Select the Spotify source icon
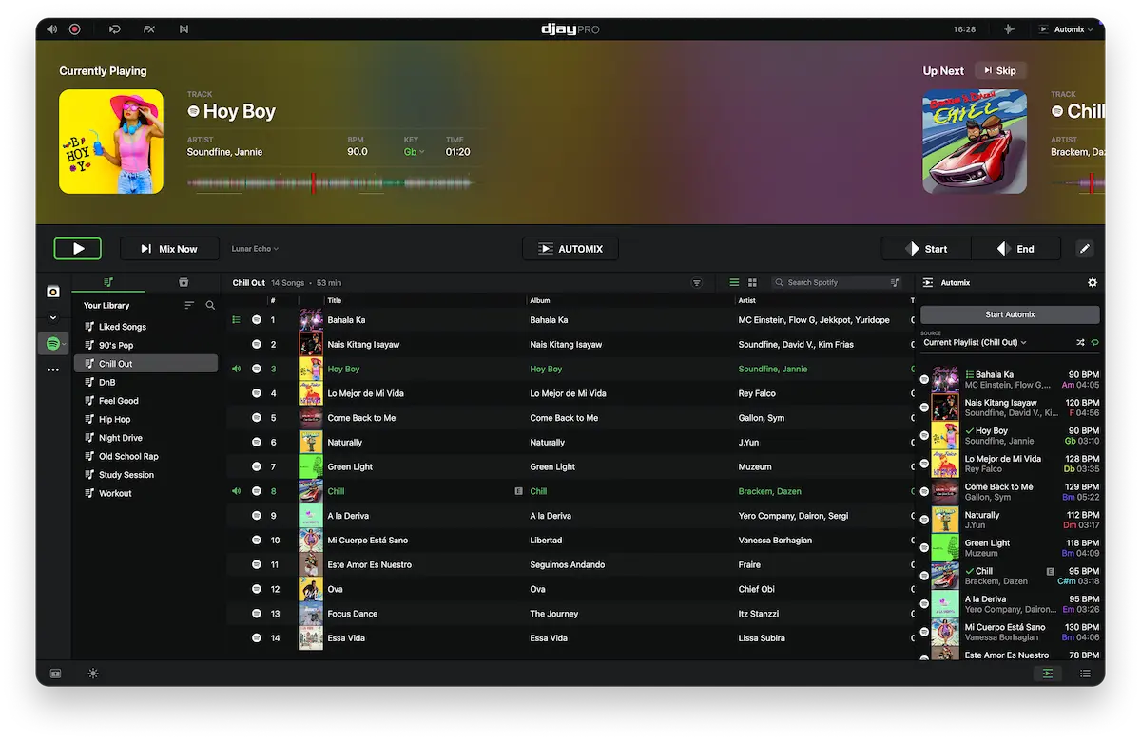Image resolution: width=1141 pixels, height=740 pixels. [54, 343]
